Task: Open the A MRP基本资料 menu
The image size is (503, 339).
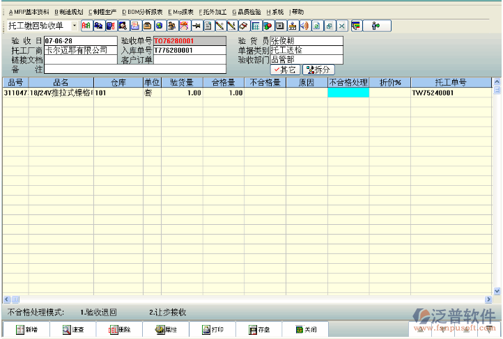Action: point(29,12)
